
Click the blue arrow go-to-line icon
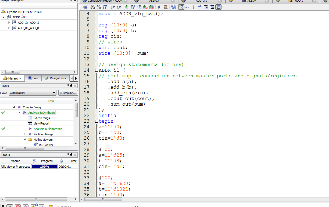point(199,7)
